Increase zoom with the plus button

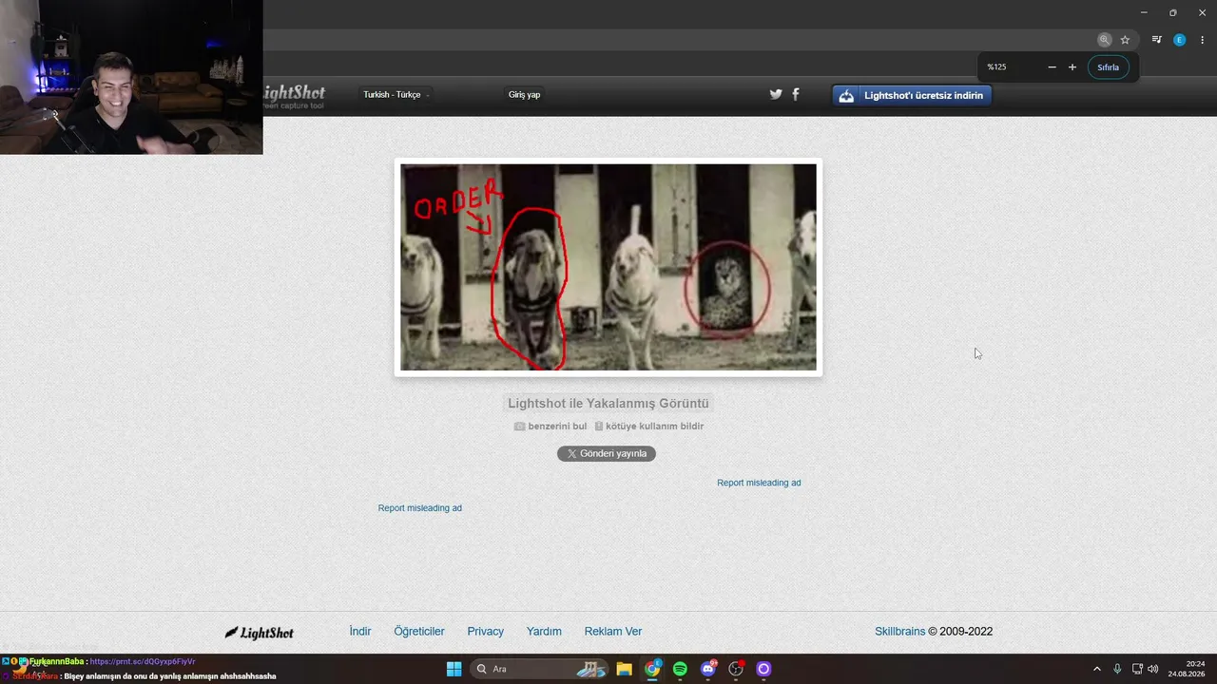point(1072,67)
